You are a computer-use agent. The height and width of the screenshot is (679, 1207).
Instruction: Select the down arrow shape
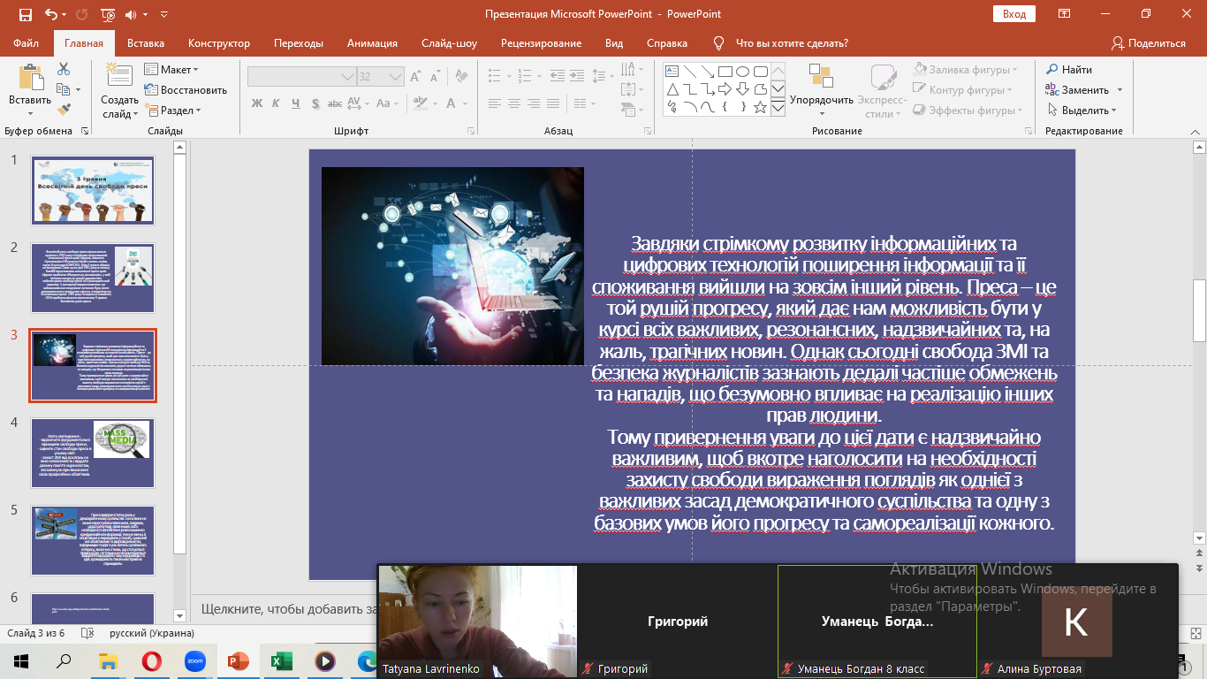[x=742, y=89]
